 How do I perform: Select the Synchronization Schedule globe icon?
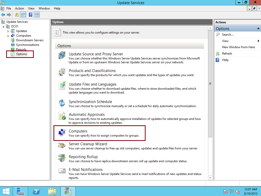[62, 103]
